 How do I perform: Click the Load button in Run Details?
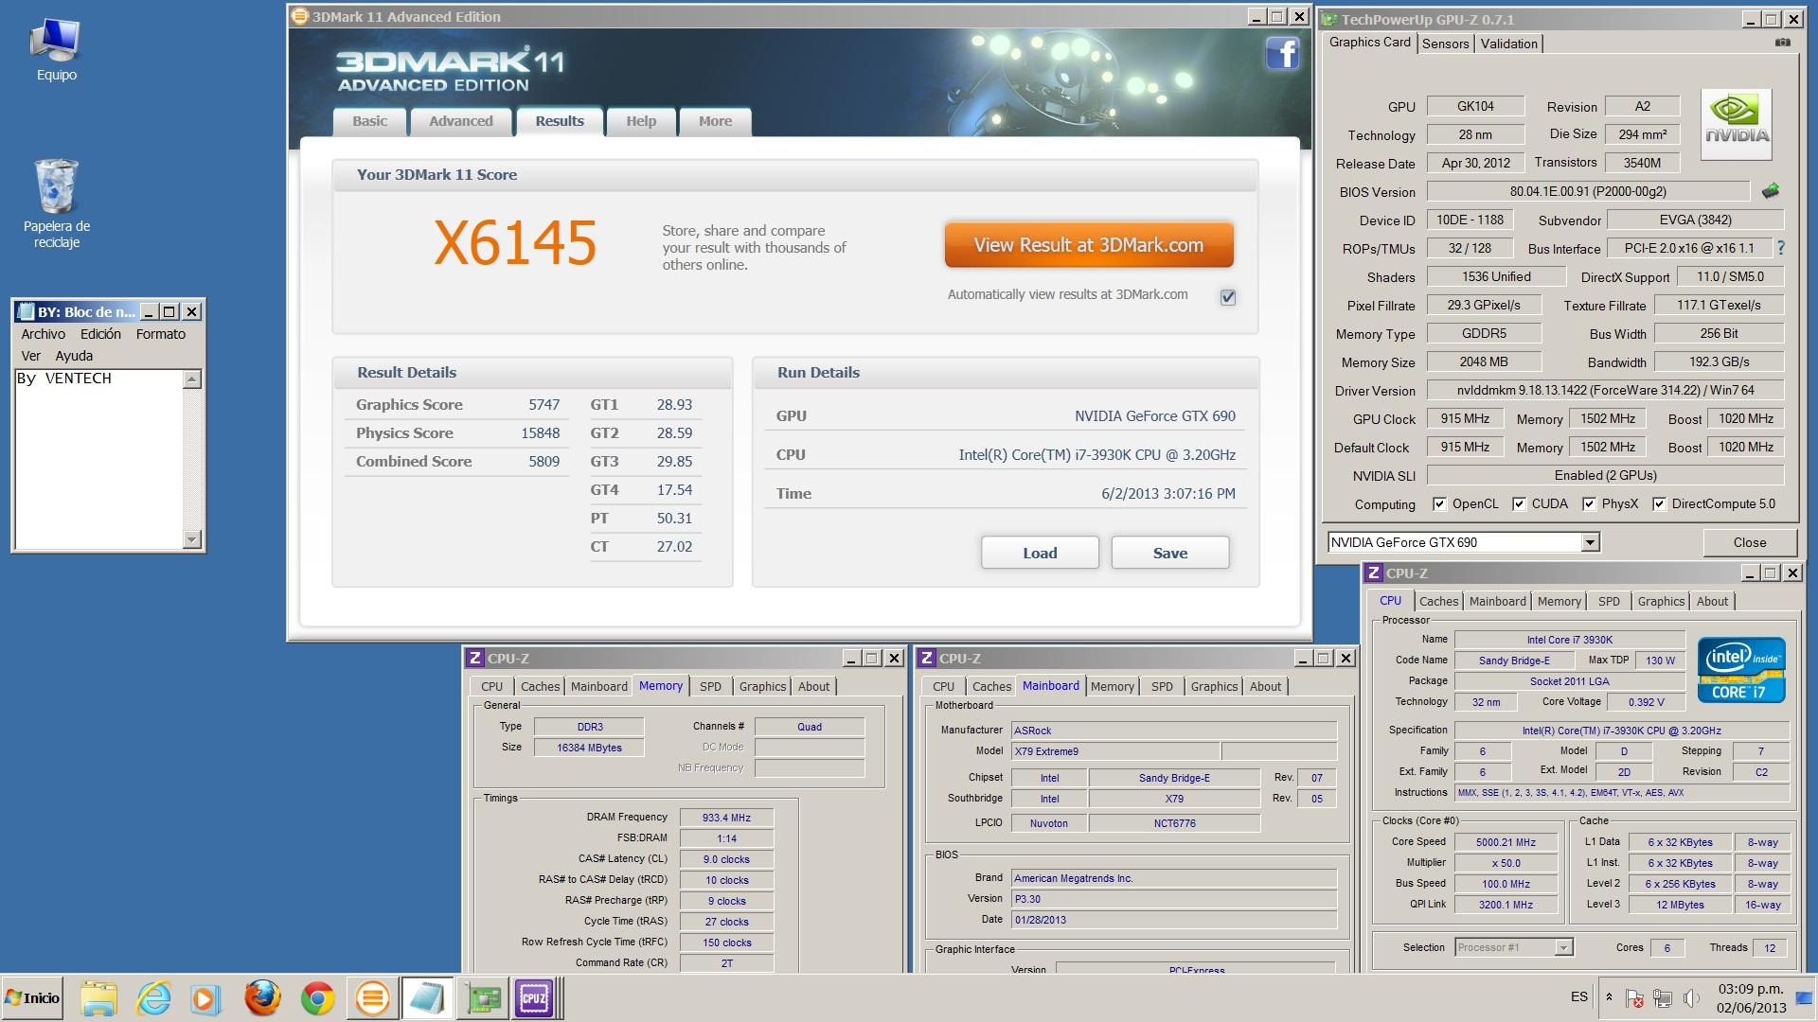[x=1040, y=553]
